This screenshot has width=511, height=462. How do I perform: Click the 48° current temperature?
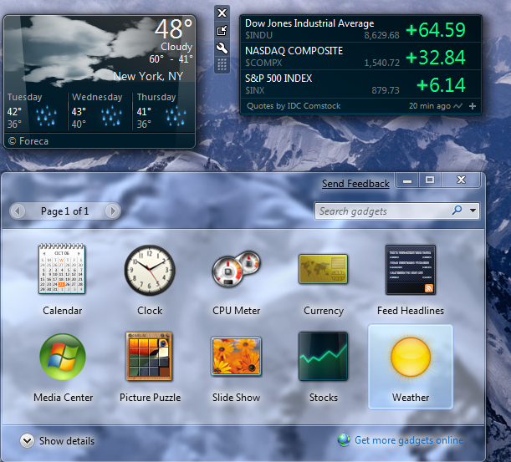coord(173,28)
